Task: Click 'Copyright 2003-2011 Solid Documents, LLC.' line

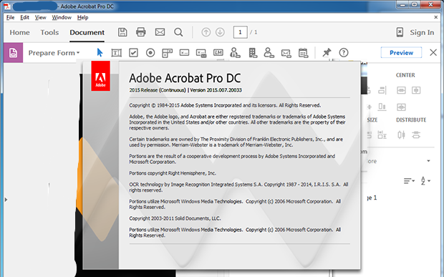Action: (x=175, y=218)
